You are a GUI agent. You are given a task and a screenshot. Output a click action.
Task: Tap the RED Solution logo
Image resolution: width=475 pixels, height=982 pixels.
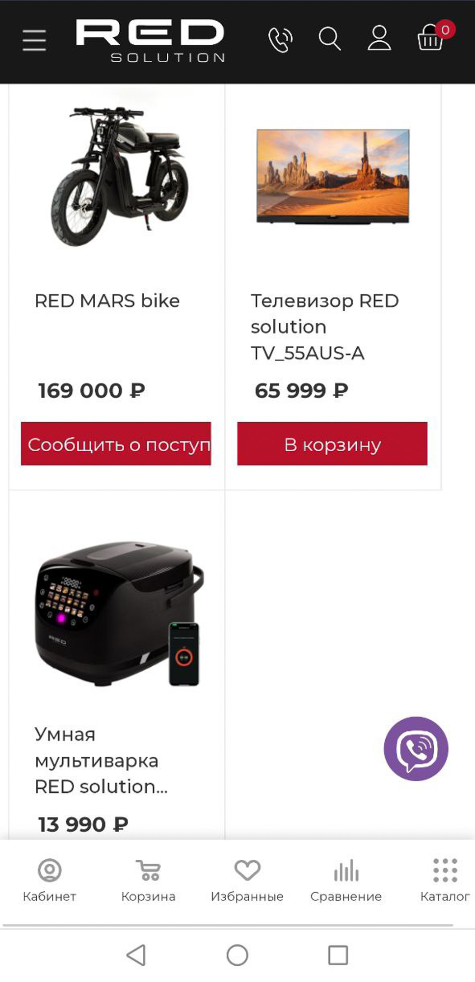point(150,41)
